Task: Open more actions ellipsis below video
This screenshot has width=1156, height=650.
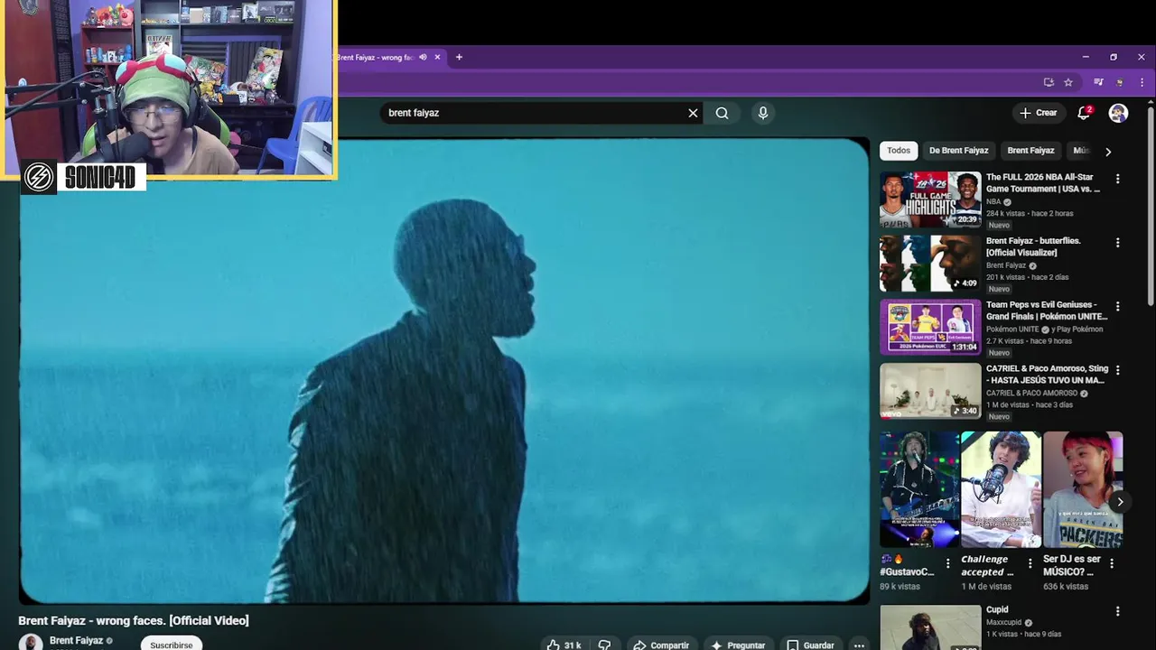Action: point(859,645)
